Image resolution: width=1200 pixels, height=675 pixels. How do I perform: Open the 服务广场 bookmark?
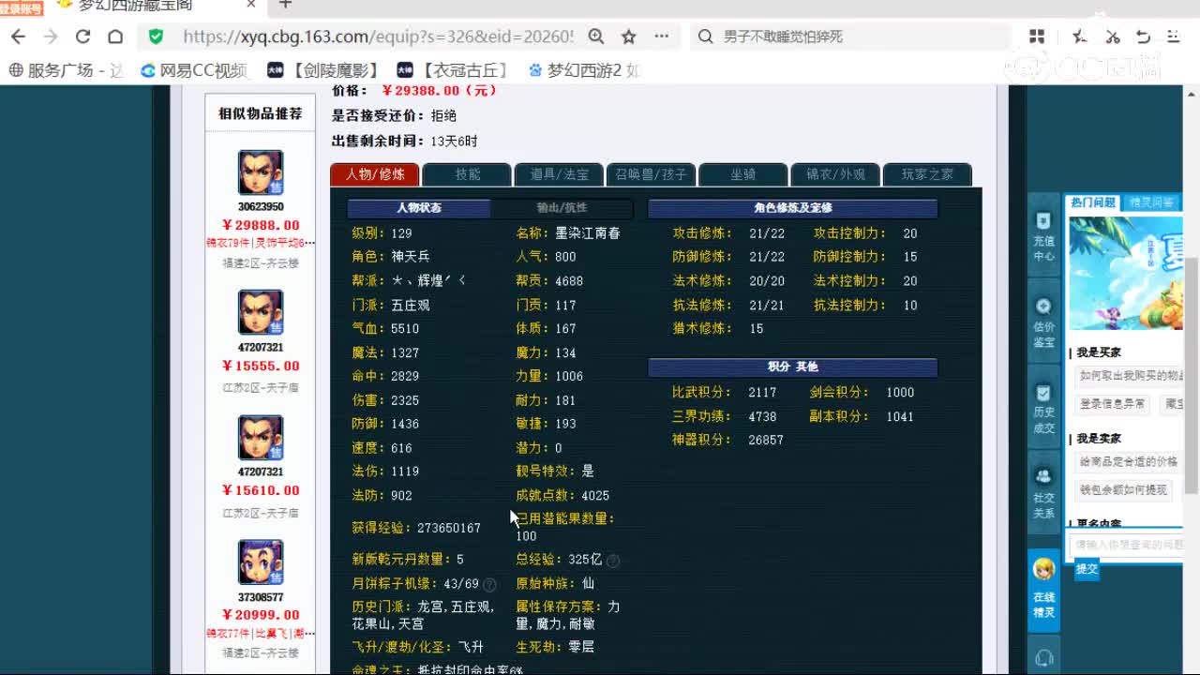[x=66, y=70]
